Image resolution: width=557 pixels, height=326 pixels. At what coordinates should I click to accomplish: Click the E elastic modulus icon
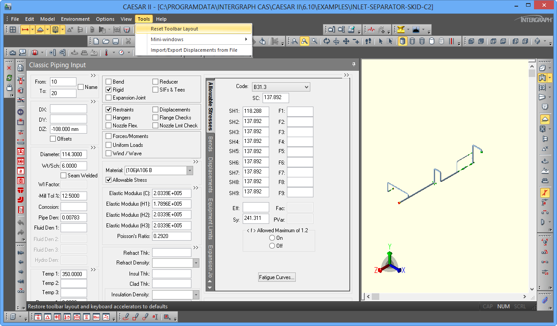[87, 317]
